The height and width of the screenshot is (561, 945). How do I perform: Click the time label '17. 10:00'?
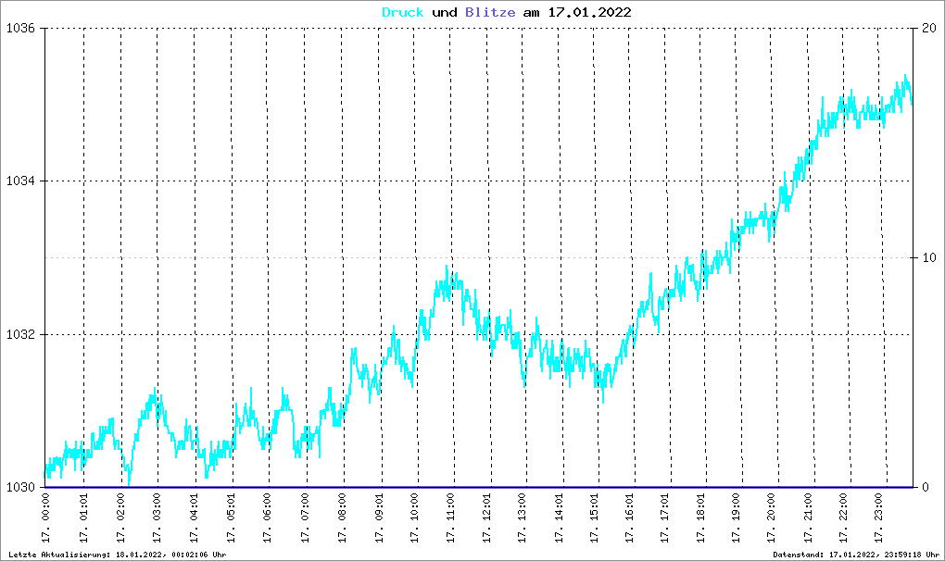click(x=415, y=518)
